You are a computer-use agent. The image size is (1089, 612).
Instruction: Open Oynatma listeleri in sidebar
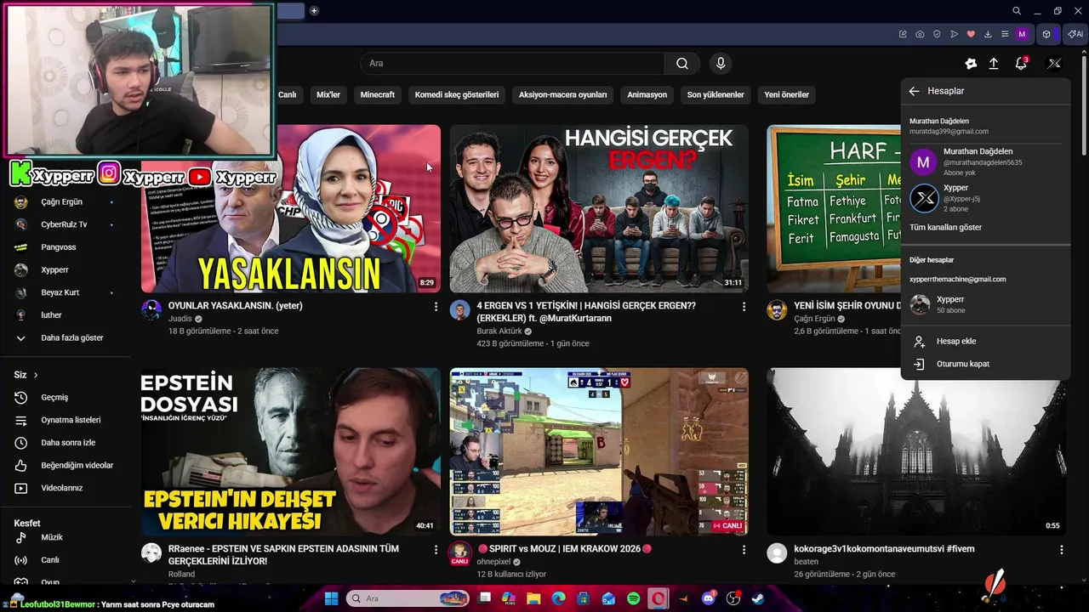point(71,420)
